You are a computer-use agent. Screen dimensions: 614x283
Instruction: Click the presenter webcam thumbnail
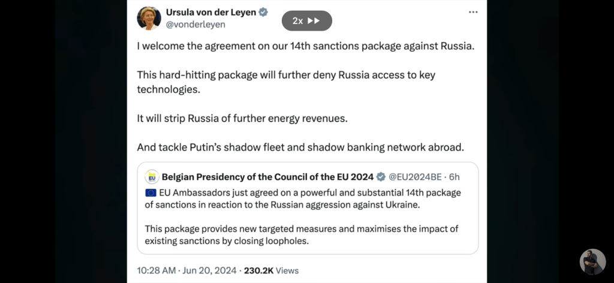pos(592,261)
